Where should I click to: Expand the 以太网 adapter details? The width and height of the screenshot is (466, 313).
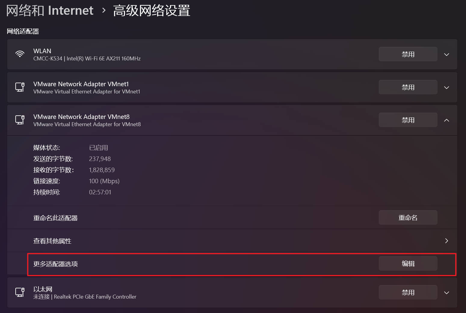[x=446, y=293]
